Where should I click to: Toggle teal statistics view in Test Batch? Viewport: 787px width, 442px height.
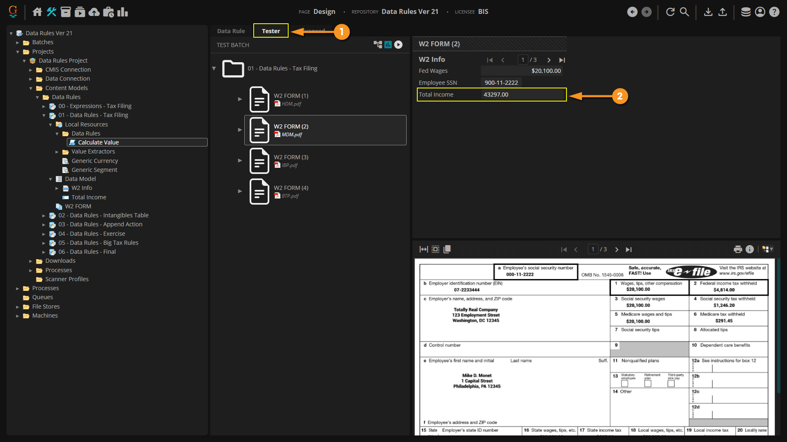388,45
